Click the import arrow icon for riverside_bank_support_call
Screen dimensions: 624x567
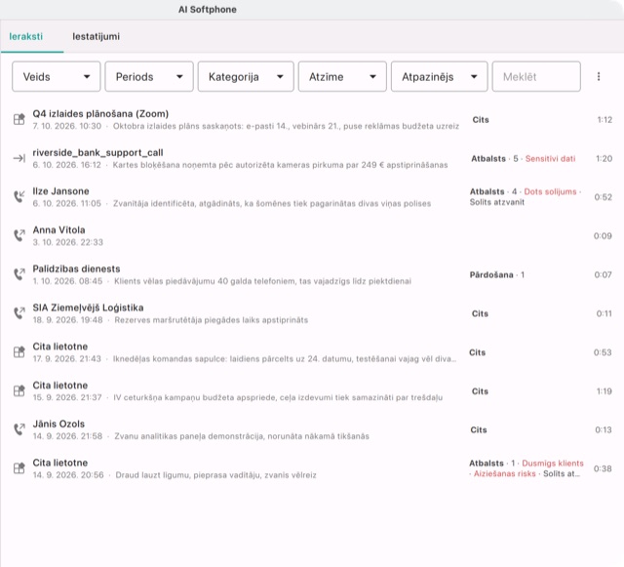click(x=19, y=158)
